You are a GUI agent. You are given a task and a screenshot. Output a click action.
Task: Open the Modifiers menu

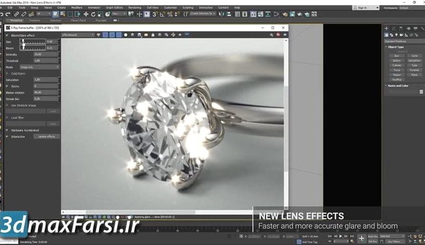[x=77, y=8]
